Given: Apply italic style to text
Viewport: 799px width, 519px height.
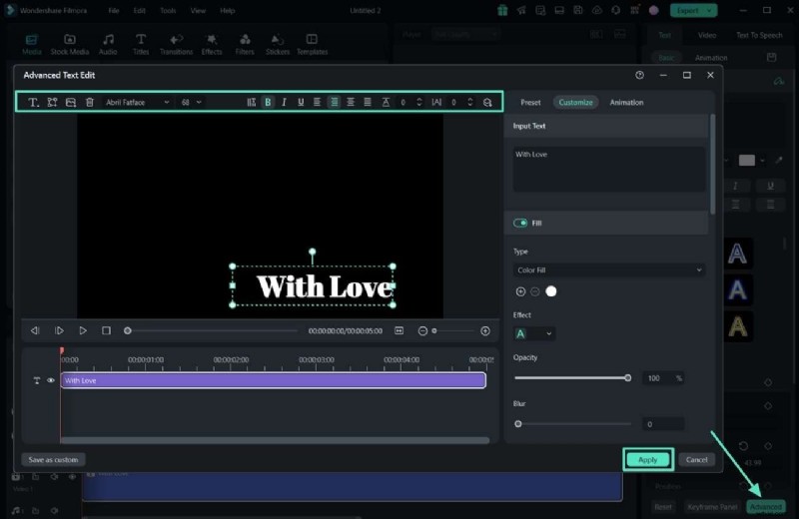Looking at the screenshot, I should tap(284, 102).
